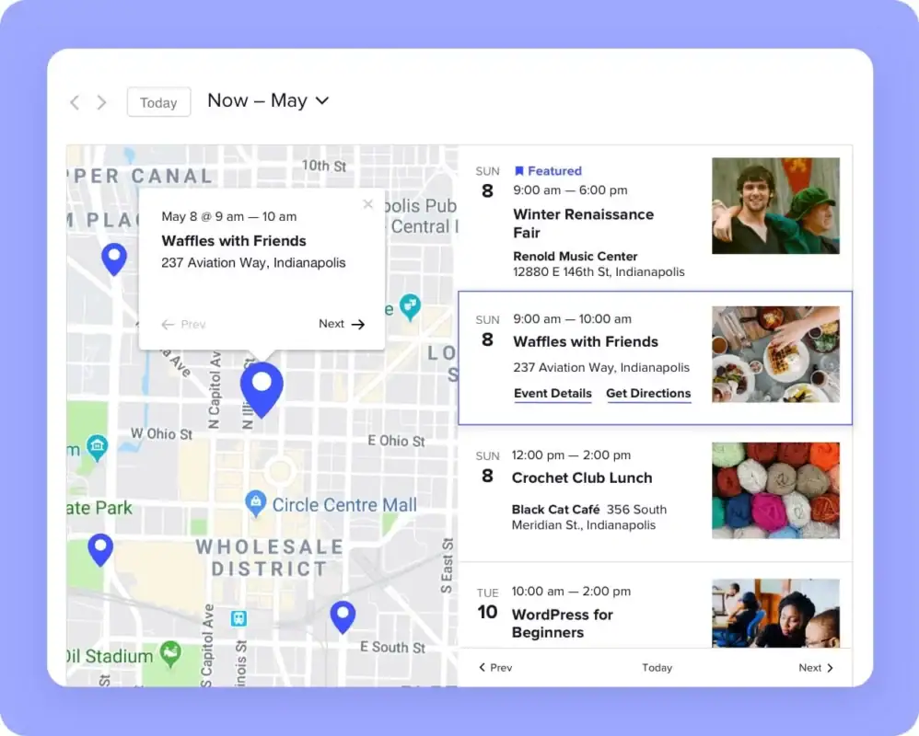919x736 pixels.
Task: Click WordPress for Beginners thumbnail image
Action: [x=775, y=613]
